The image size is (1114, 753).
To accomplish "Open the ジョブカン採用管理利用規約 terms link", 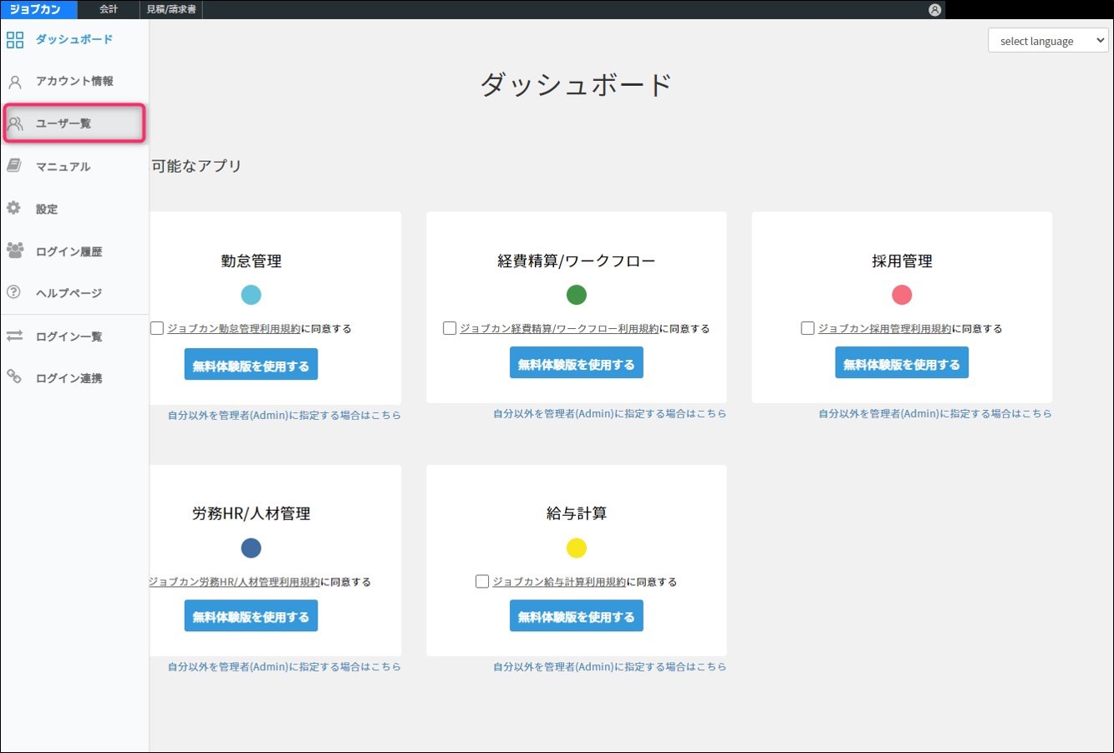I will pyautogui.click(x=884, y=329).
